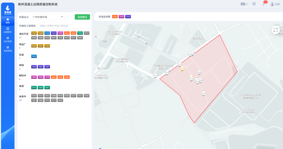Viewport: 283px width, 149px height.
Task: Select T619 tag in 液位不足 row
Action: [x=47, y=33]
